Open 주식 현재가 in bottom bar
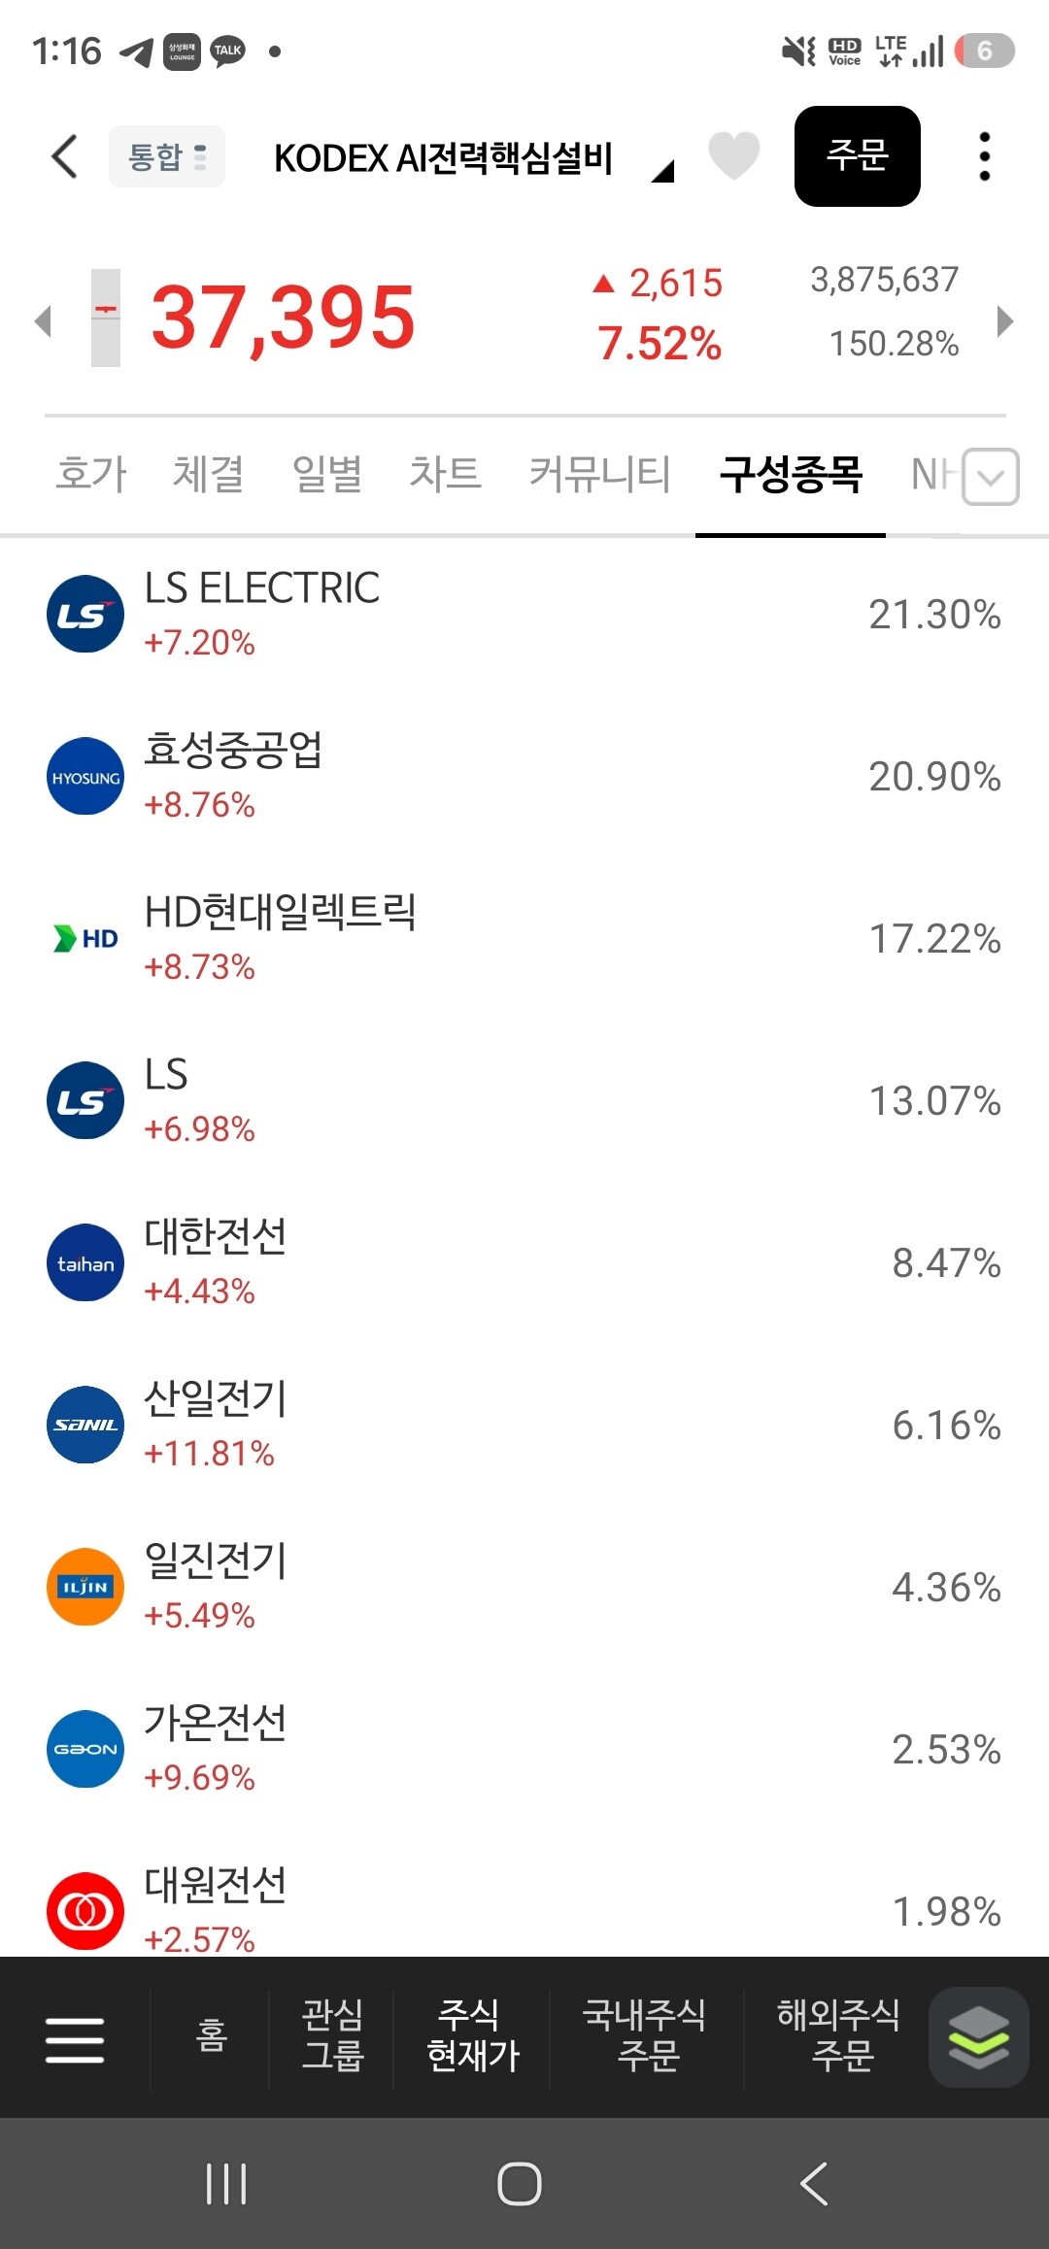1049x2249 pixels. point(473,2035)
